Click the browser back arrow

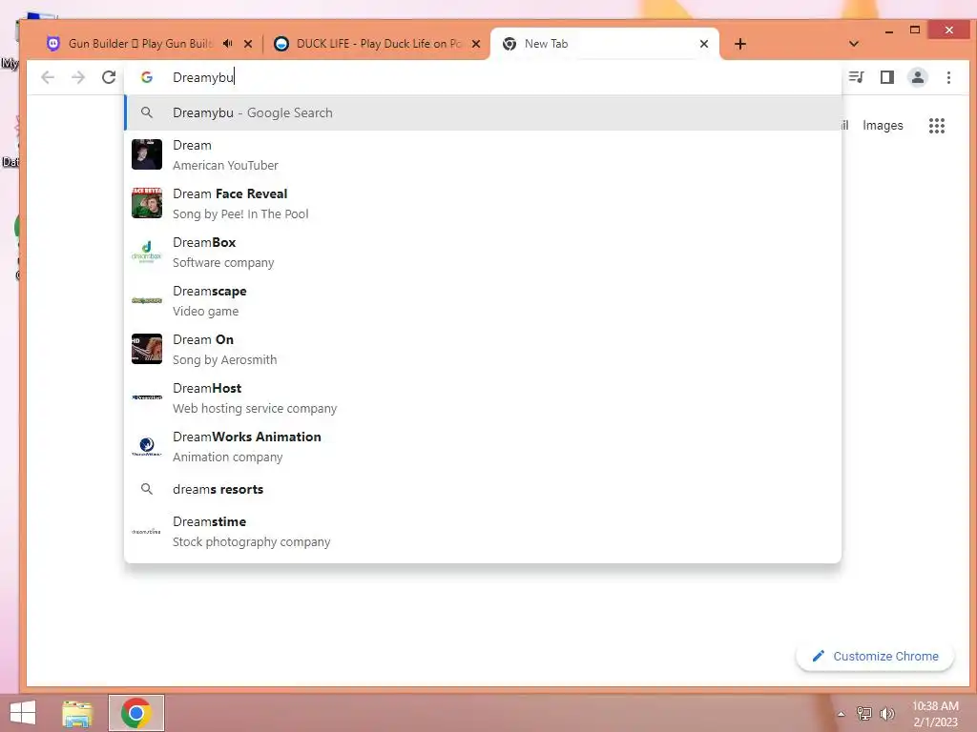coord(48,77)
